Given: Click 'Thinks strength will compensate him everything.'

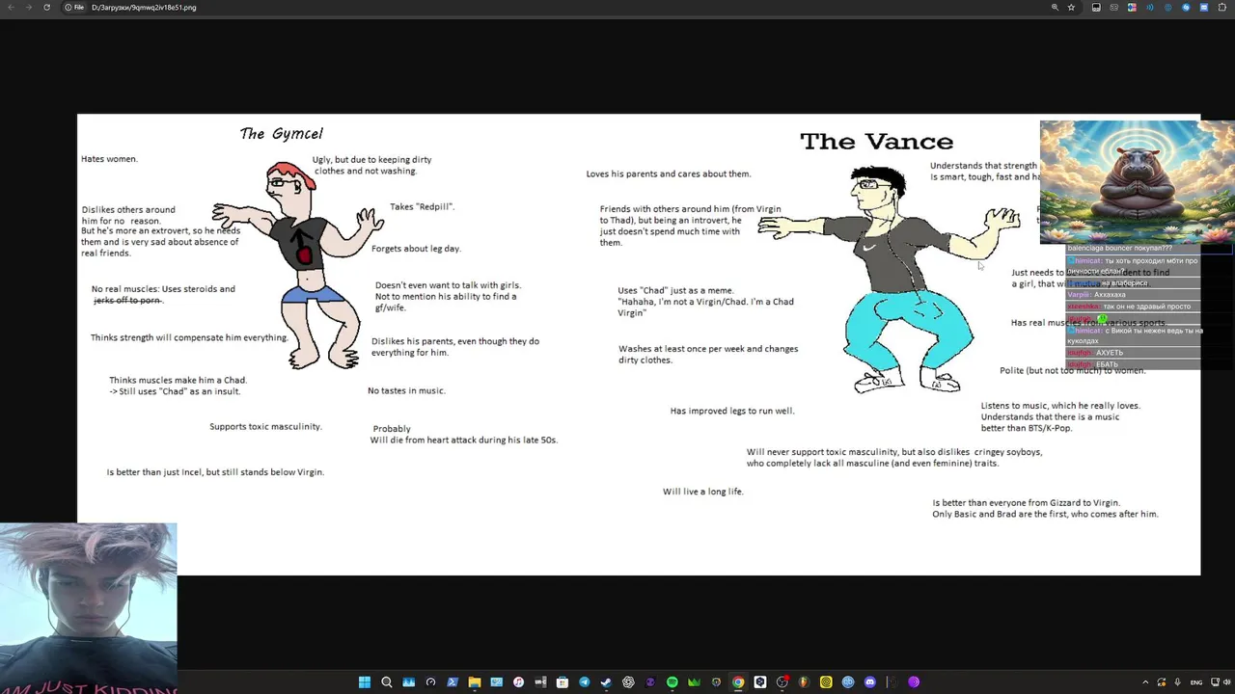Looking at the screenshot, I should (189, 337).
